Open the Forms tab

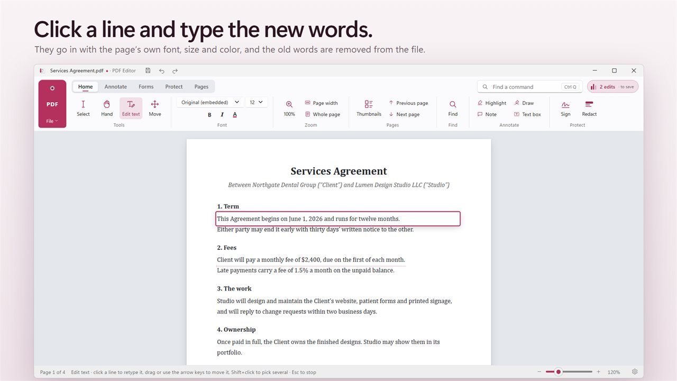(x=146, y=87)
